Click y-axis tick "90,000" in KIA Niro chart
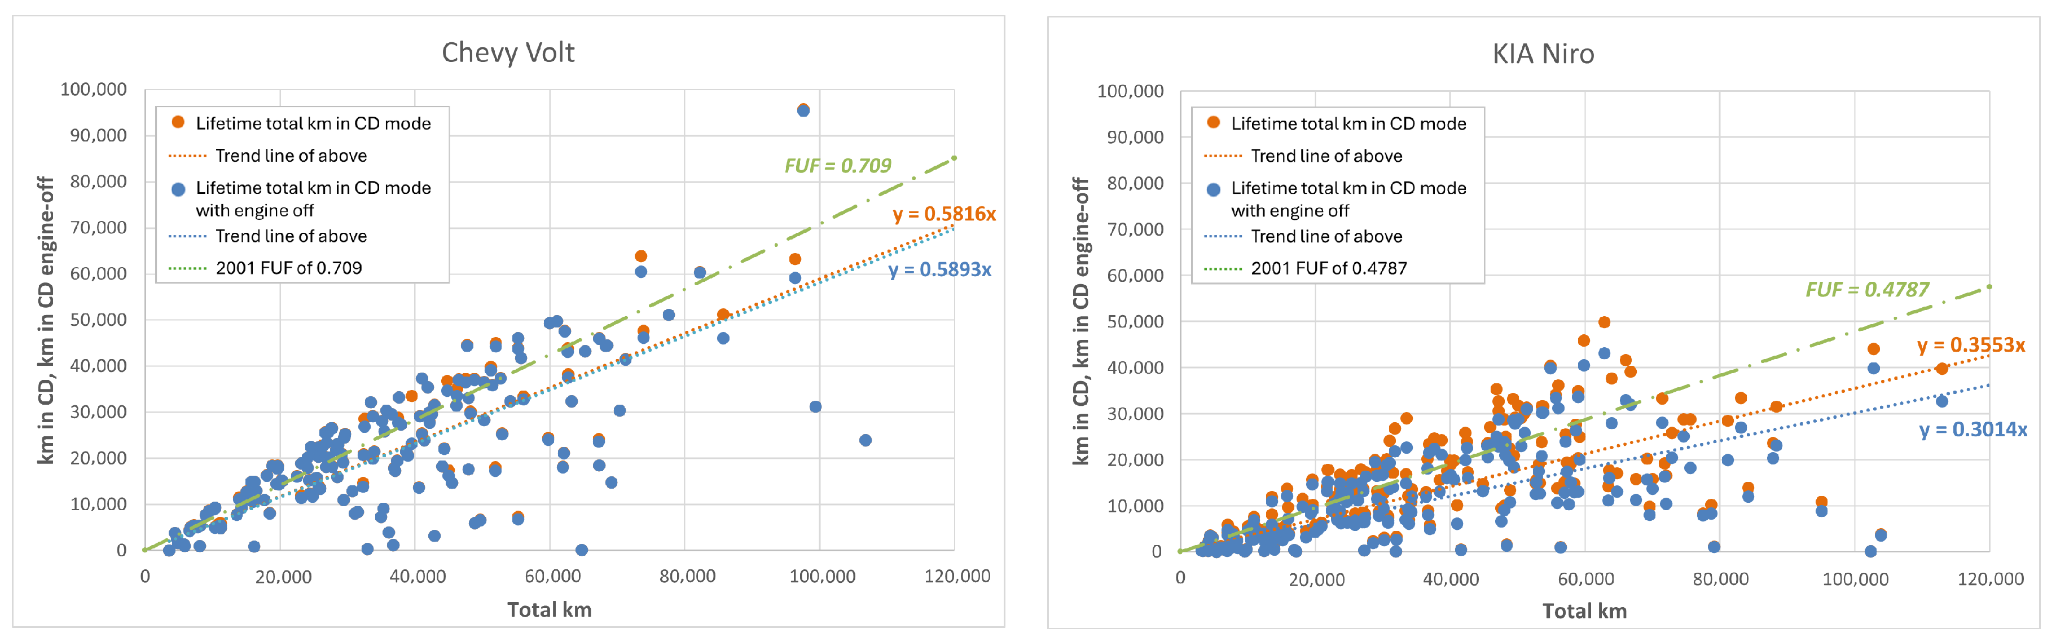This screenshot has height=642, width=2056. (1135, 137)
